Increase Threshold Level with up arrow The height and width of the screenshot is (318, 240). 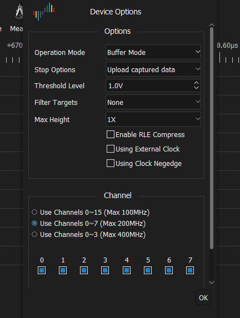point(196,83)
